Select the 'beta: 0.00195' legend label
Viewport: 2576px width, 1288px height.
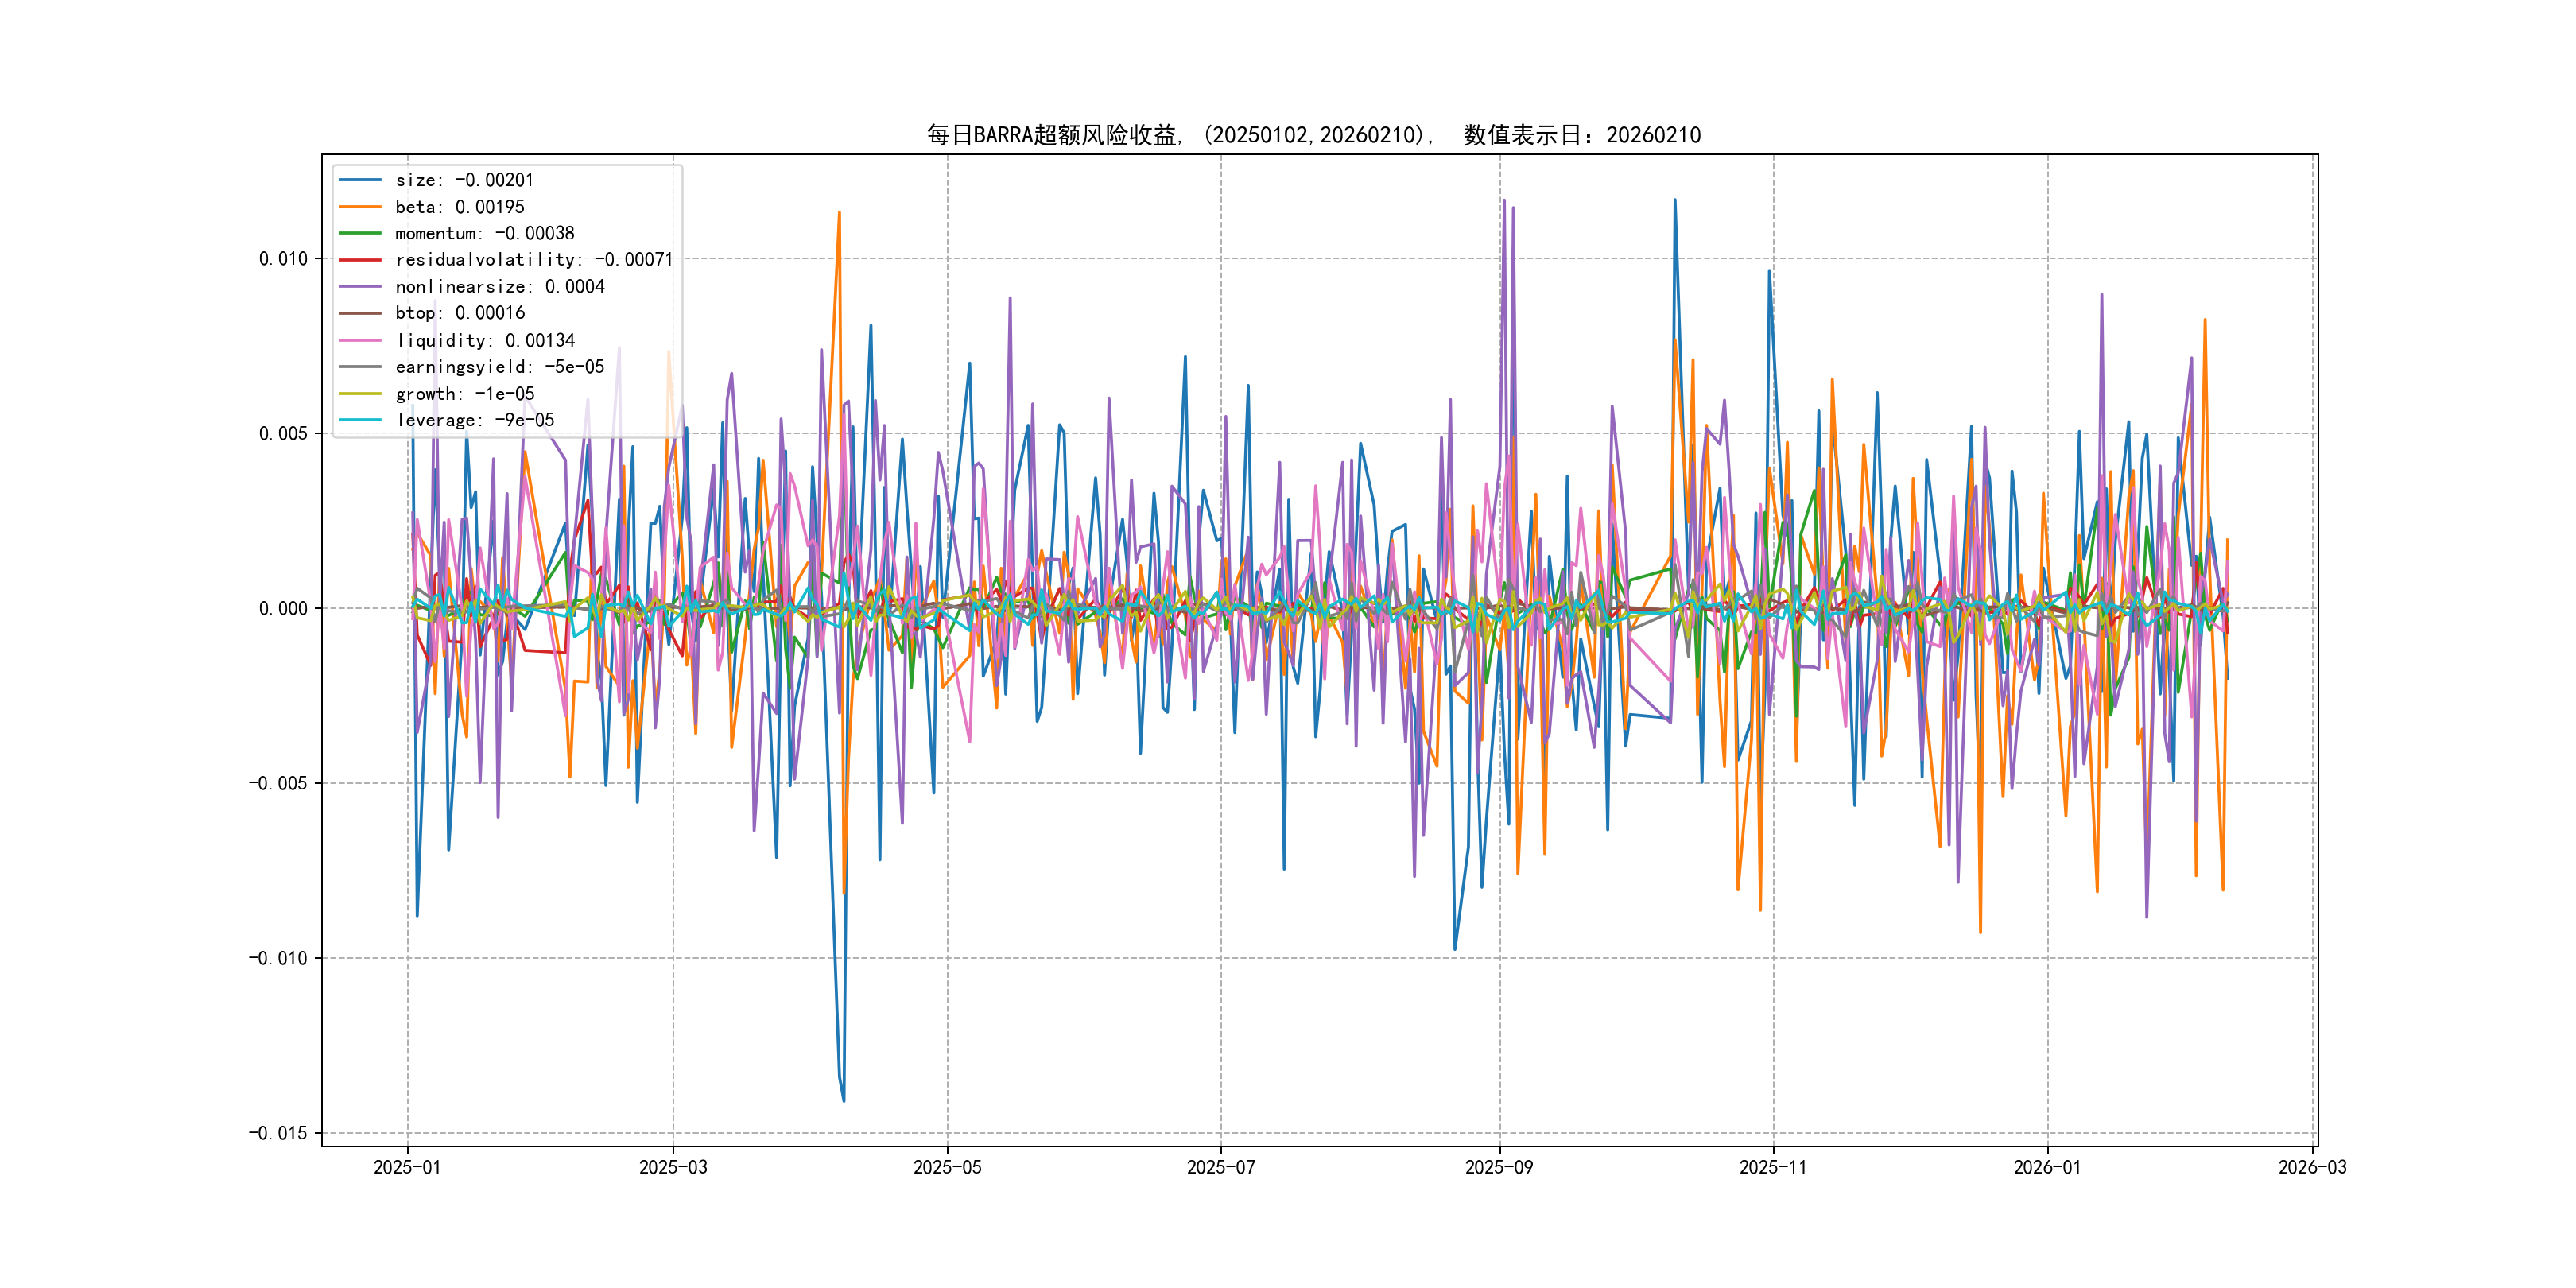point(459,207)
